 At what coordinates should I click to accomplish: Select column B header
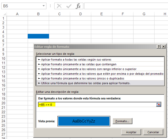coord(38,14)
